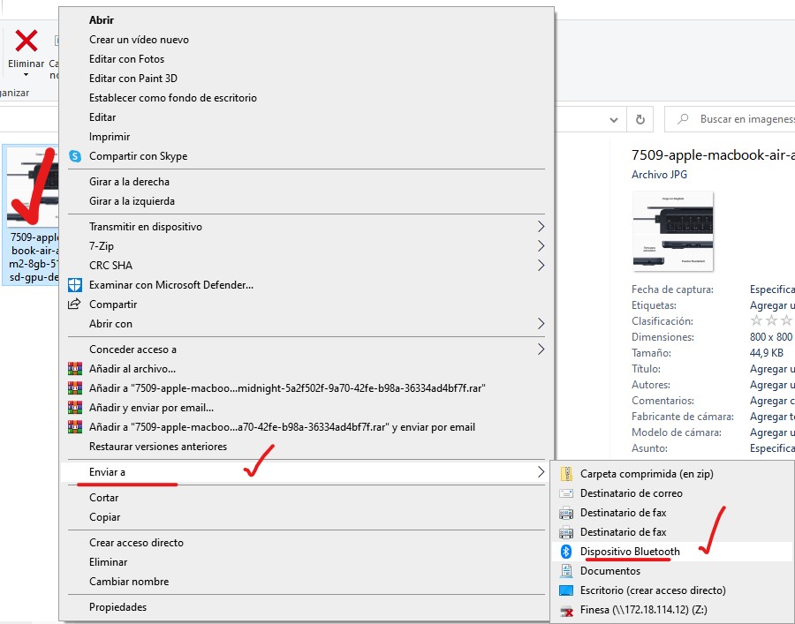The width and height of the screenshot is (795, 624).
Task: Click the desktop icon for Escritorio (crear acceso directo)
Action: tap(566, 590)
